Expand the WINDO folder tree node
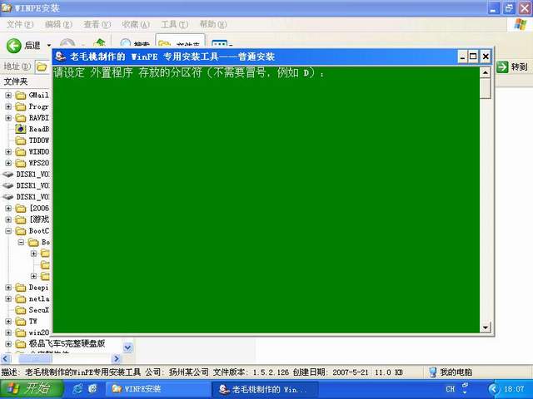 point(8,151)
